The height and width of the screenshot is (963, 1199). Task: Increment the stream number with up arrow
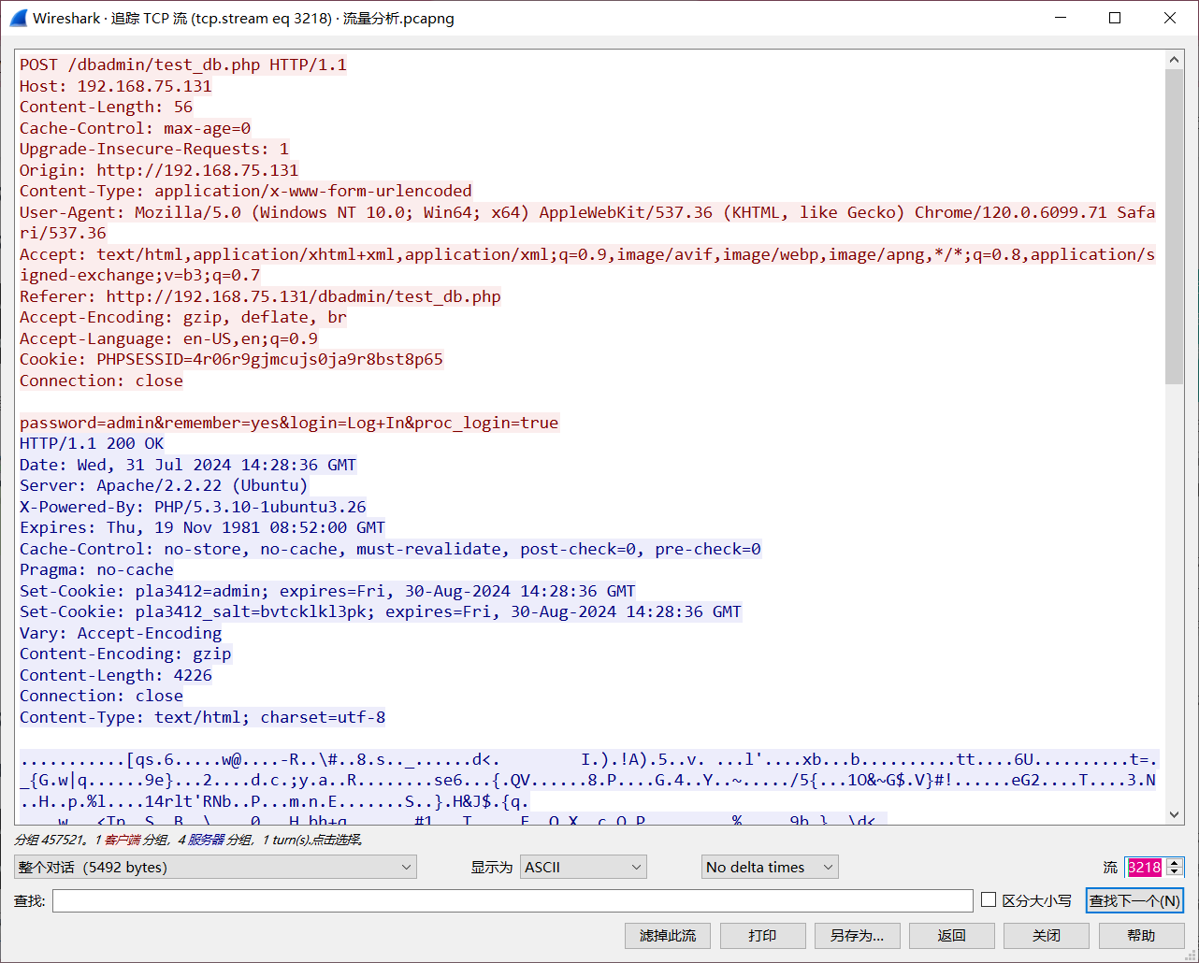click(1176, 862)
